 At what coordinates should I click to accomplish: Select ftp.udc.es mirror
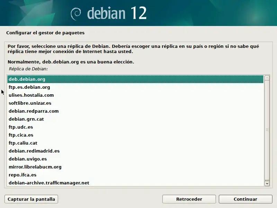click(x=135, y=127)
